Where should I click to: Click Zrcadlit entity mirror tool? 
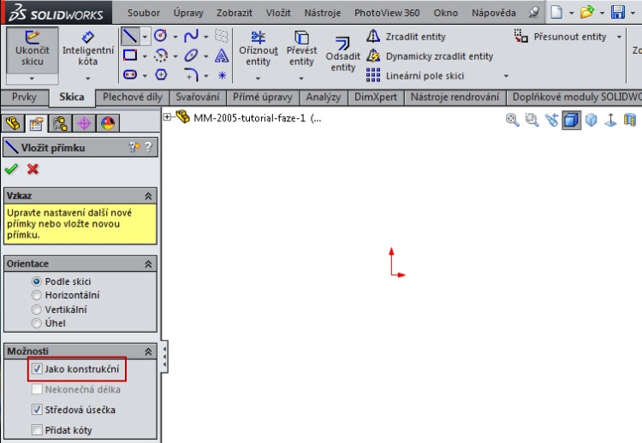(x=406, y=37)
